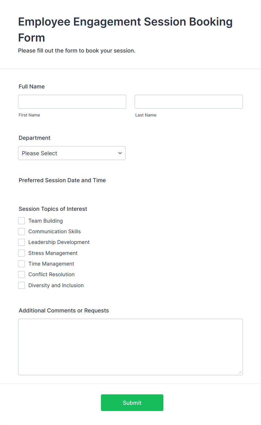The height and width of the screenshot is (425, 261).
Task: Click the Department field label
Action: (x=35, y=138)
